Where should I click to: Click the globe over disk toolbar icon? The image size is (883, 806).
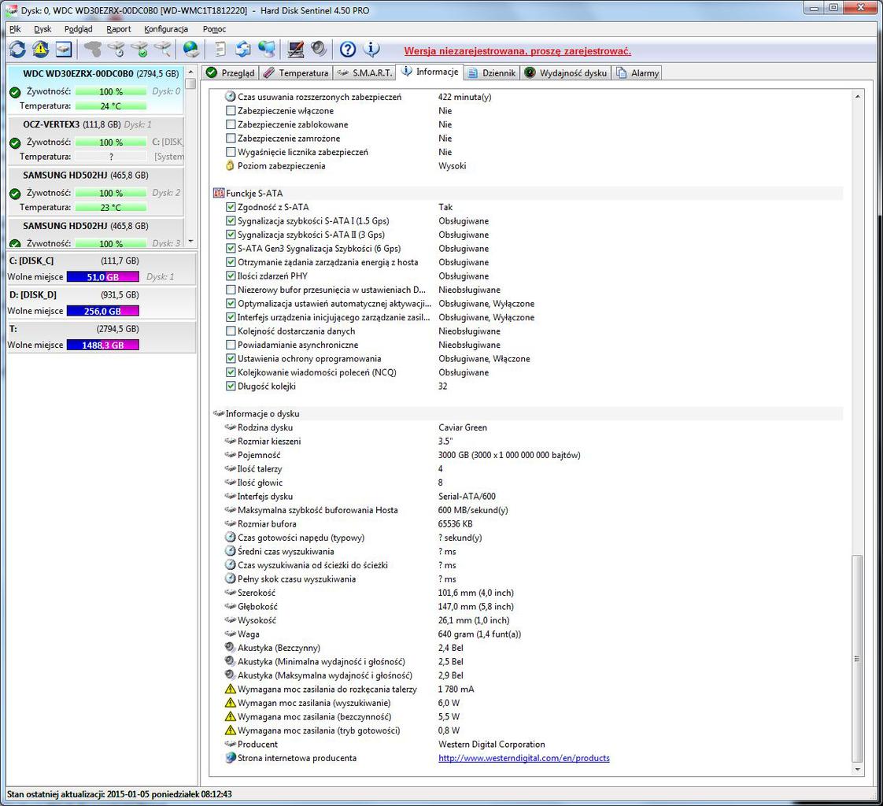(x=191, y=50)
